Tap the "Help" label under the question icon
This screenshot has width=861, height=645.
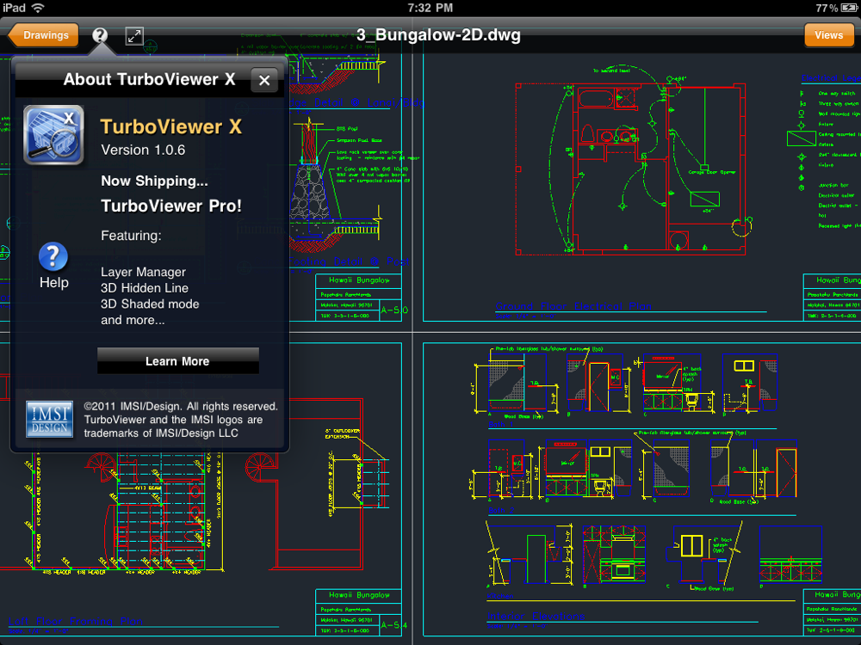(53, 282)
